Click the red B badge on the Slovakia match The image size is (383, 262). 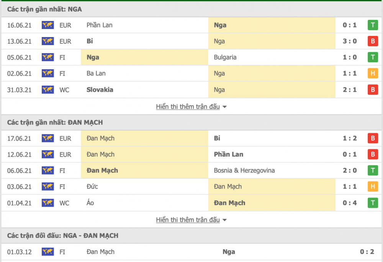click(x=373, y=90)
